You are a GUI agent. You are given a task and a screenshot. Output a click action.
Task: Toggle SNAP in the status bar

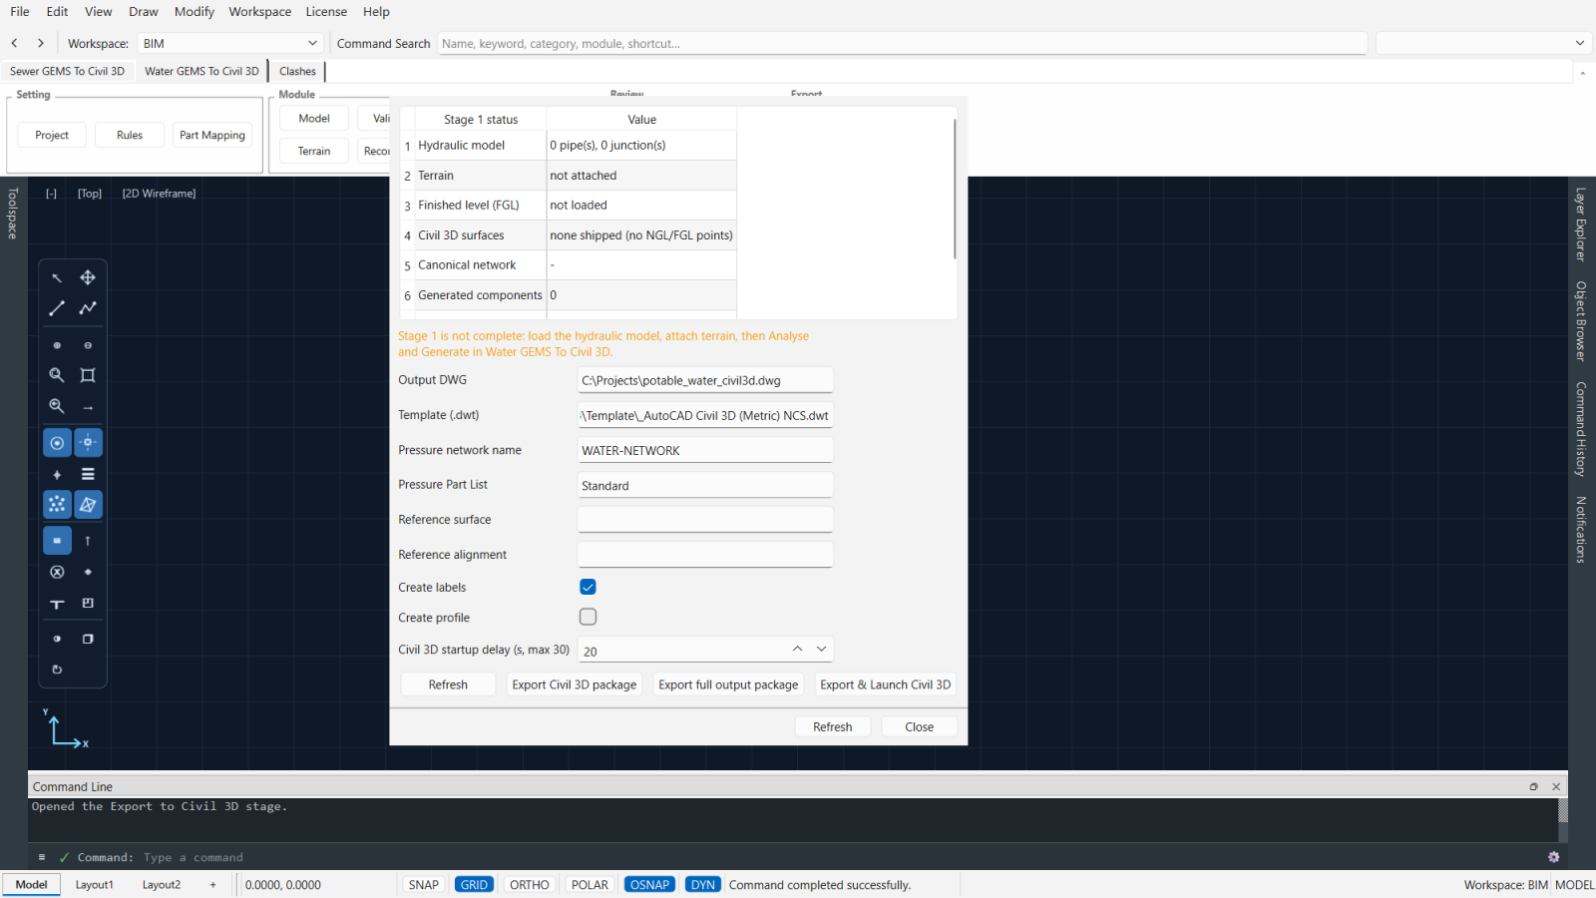point(424,885)
